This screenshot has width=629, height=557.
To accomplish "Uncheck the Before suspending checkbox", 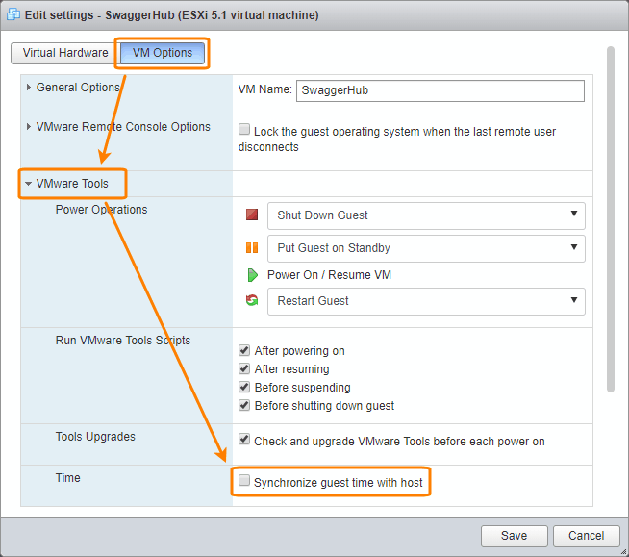I will (244, 388).
